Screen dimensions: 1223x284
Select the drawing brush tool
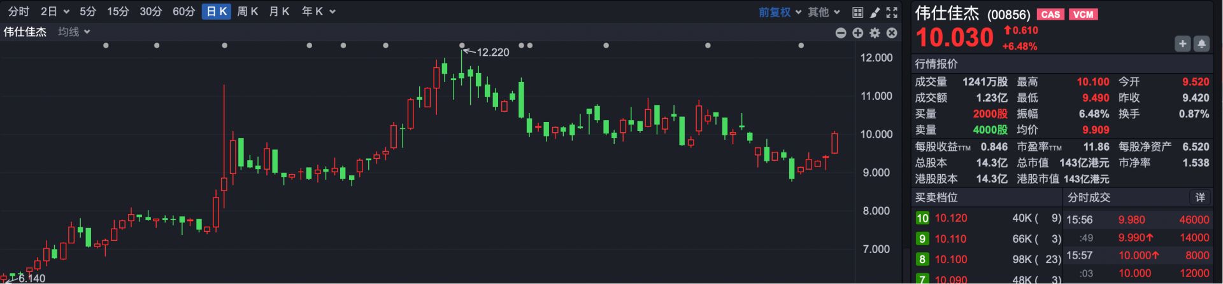coord(875,12)
